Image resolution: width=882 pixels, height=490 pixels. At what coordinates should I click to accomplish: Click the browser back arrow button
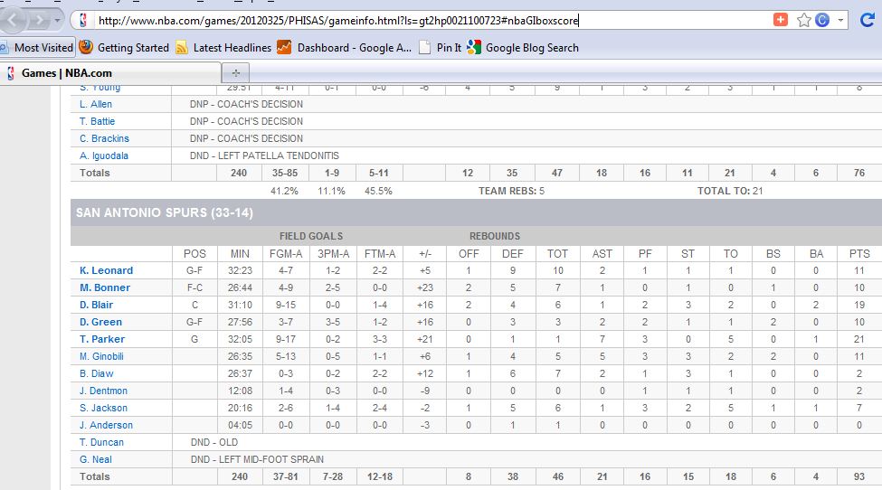click(x=13, y=21)
